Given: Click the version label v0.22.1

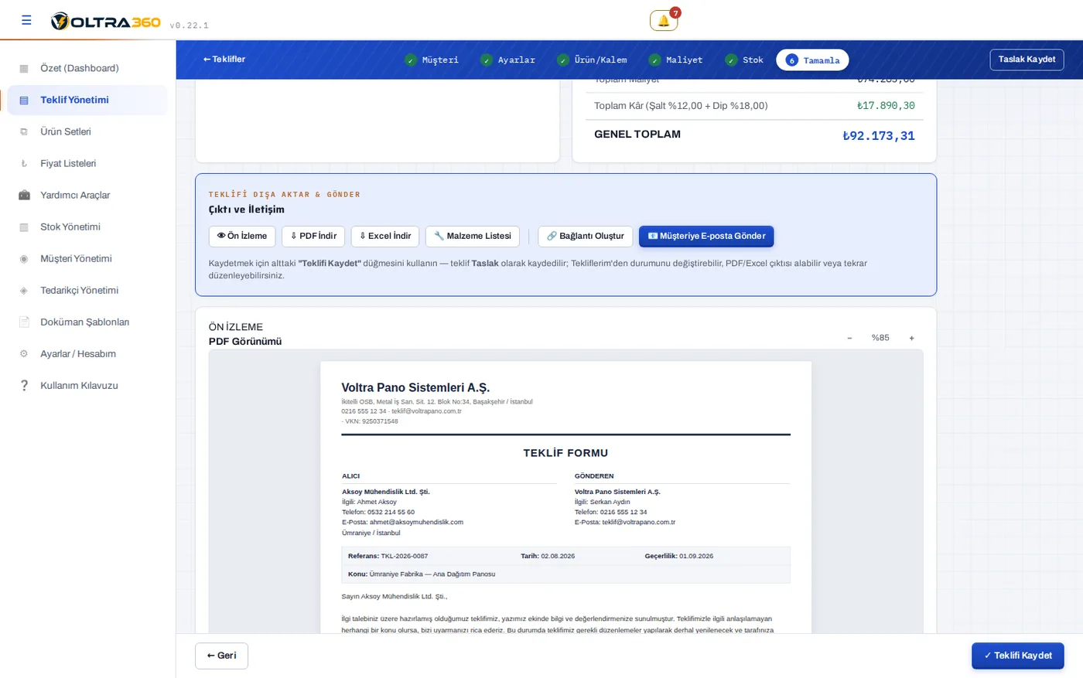Looking at the screenshot, I should (x=189, y=26).
